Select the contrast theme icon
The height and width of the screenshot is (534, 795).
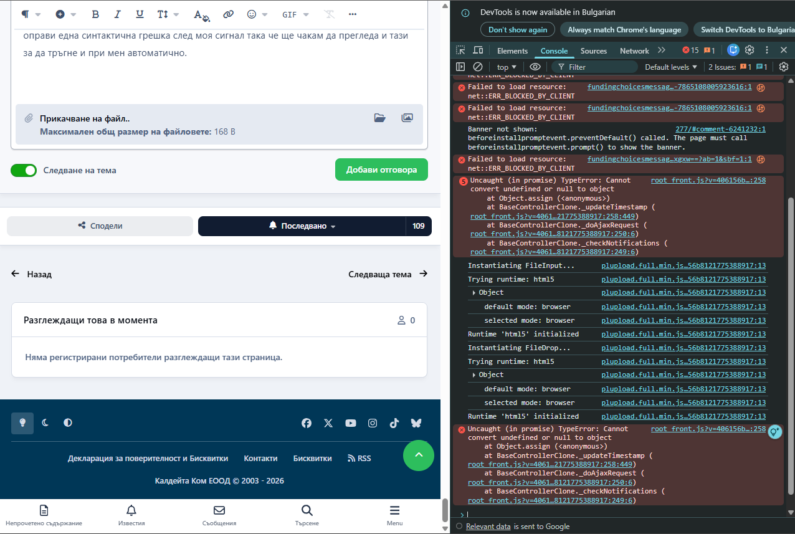pos(68,423)
